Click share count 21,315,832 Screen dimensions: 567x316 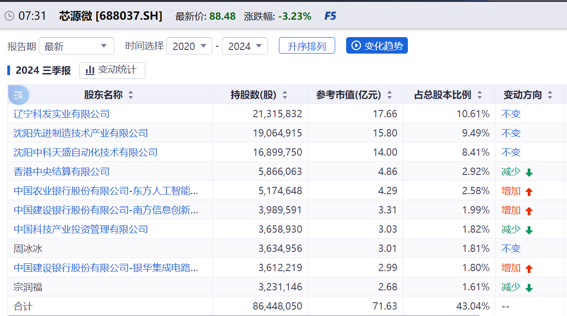pyautogui.click(x=278, y=114)
